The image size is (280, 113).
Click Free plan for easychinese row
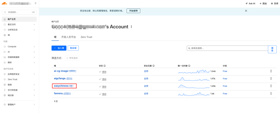tap(225, 86)
